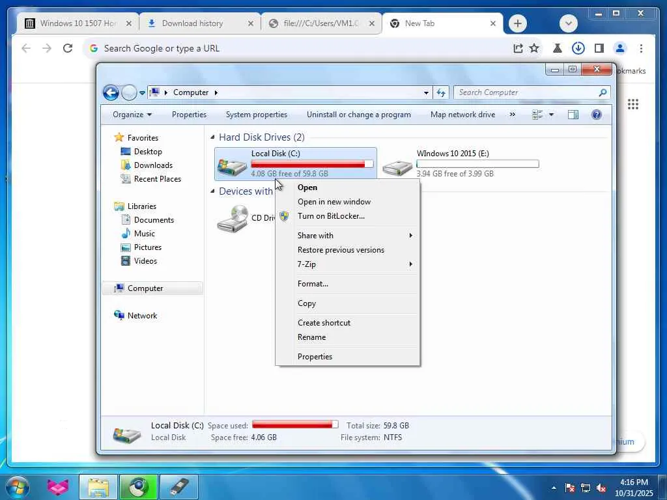Open the Chrome profile icon
The height and width of the screenshot is (500, 667).
coord(620,48)
